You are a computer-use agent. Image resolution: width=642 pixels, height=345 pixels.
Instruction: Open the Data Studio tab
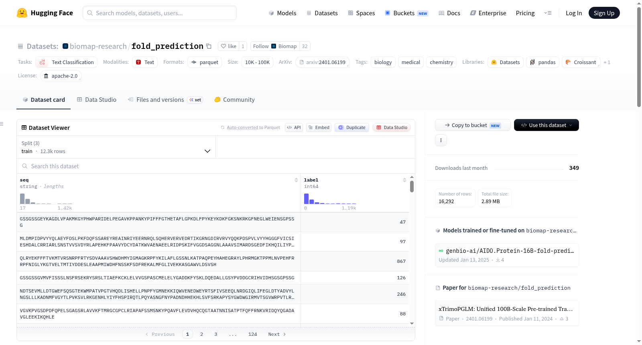coord(97,100)
